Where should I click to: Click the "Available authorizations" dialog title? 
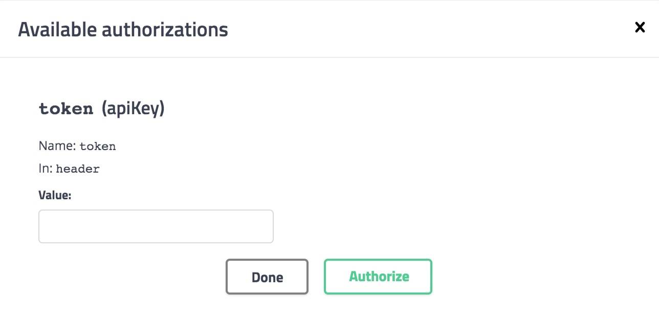pyautogui.click(x=123, y=29)
